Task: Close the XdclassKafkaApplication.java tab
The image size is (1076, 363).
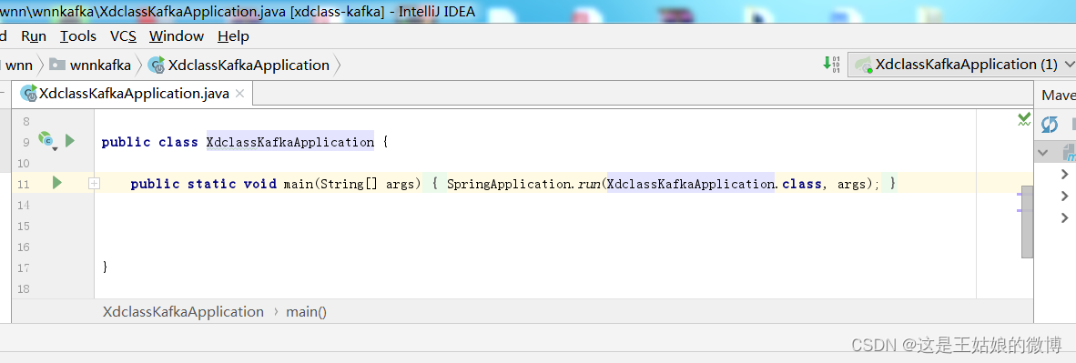Action: [239, 94]
